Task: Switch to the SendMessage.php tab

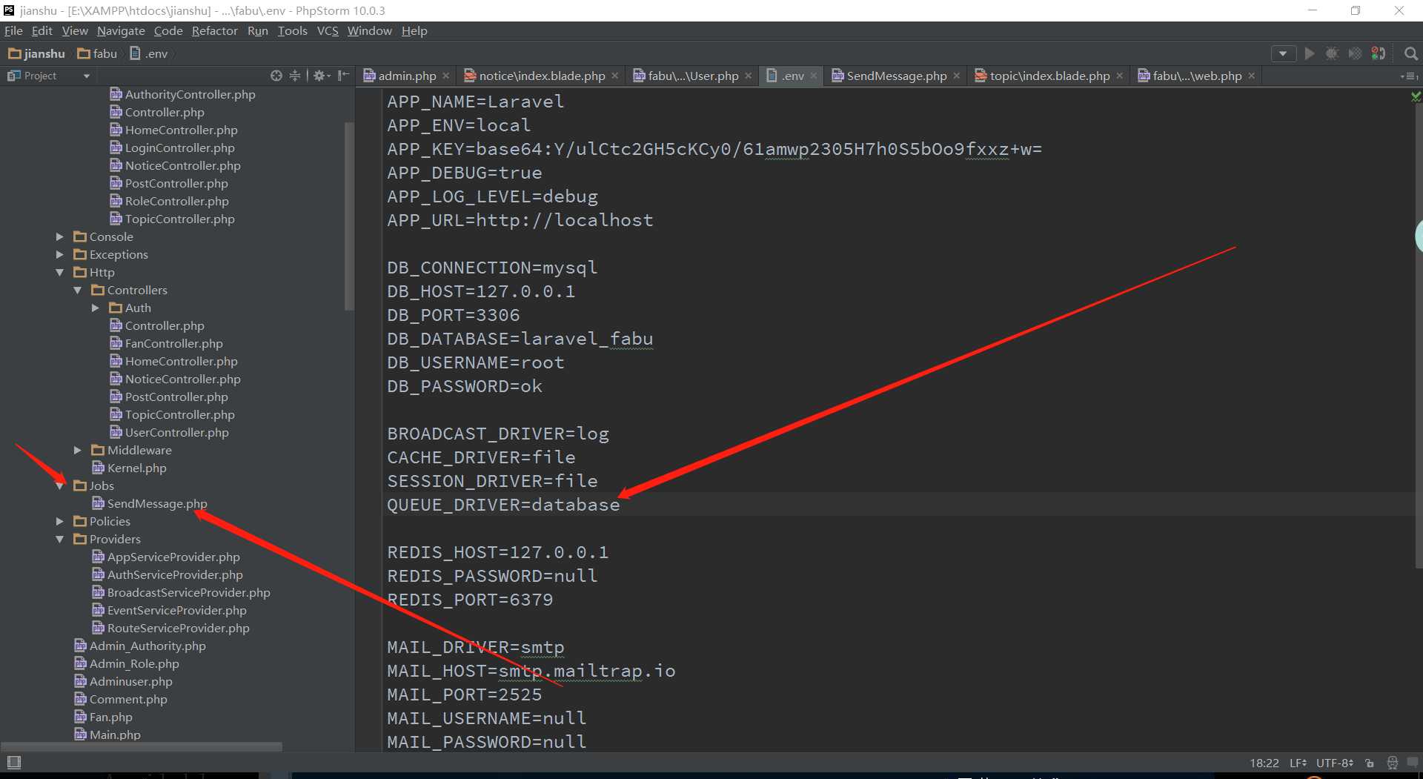Action: [896, 76]
